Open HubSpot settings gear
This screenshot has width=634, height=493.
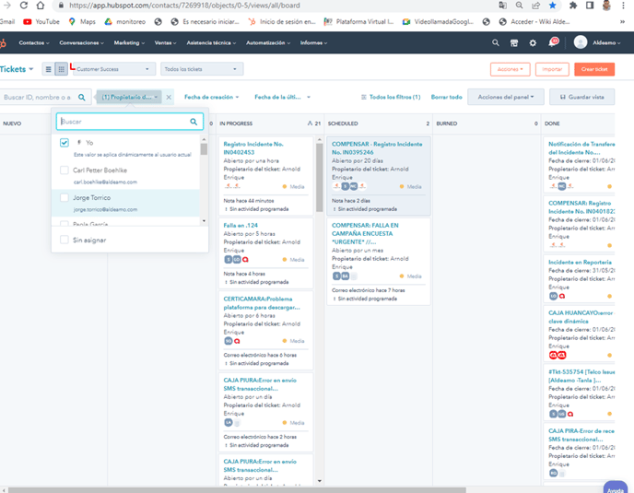point(533,43)
